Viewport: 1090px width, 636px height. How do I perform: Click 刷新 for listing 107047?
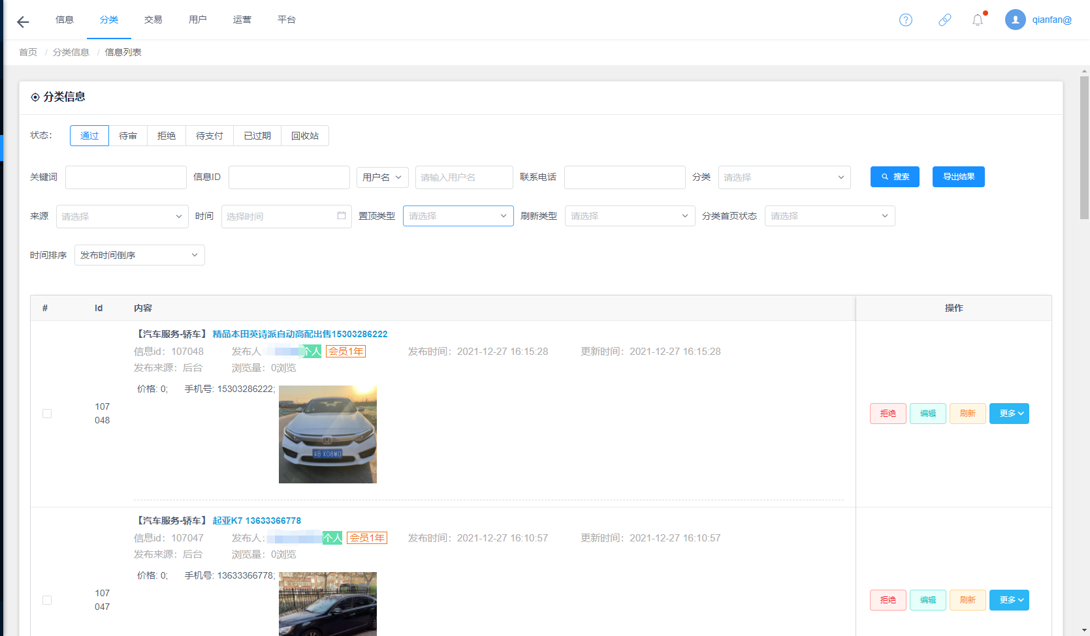[968, 600]
